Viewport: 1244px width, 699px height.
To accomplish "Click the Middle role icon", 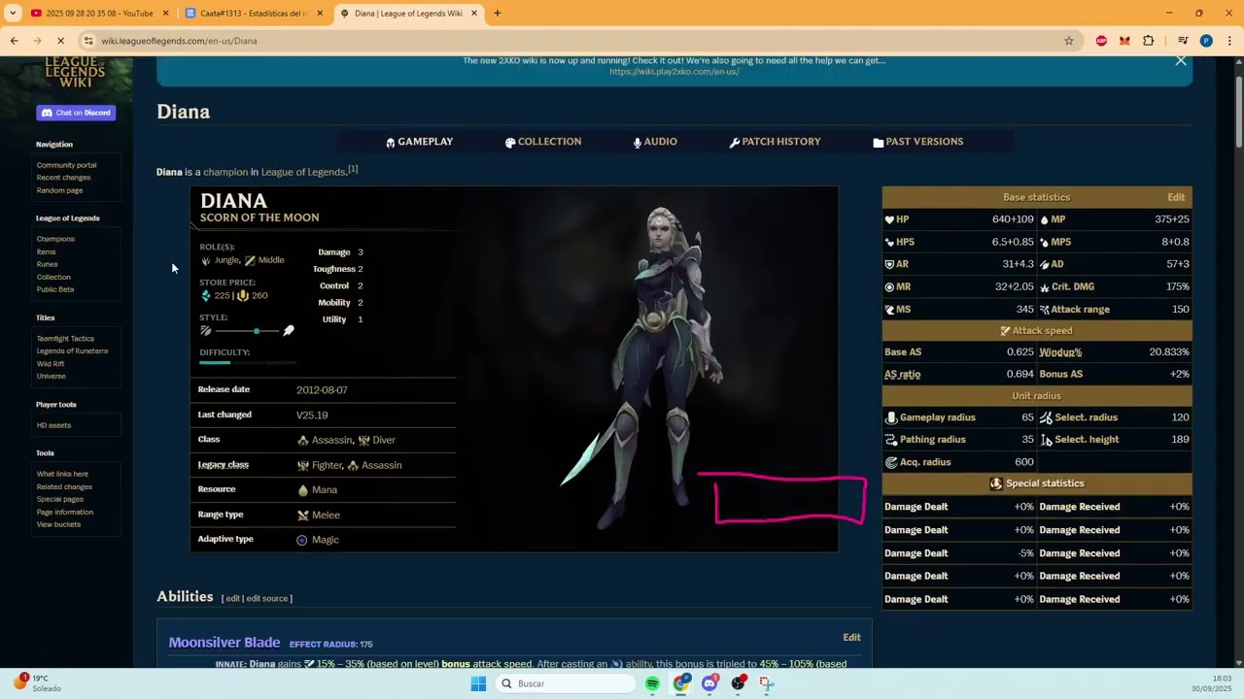I will (250, 260).
